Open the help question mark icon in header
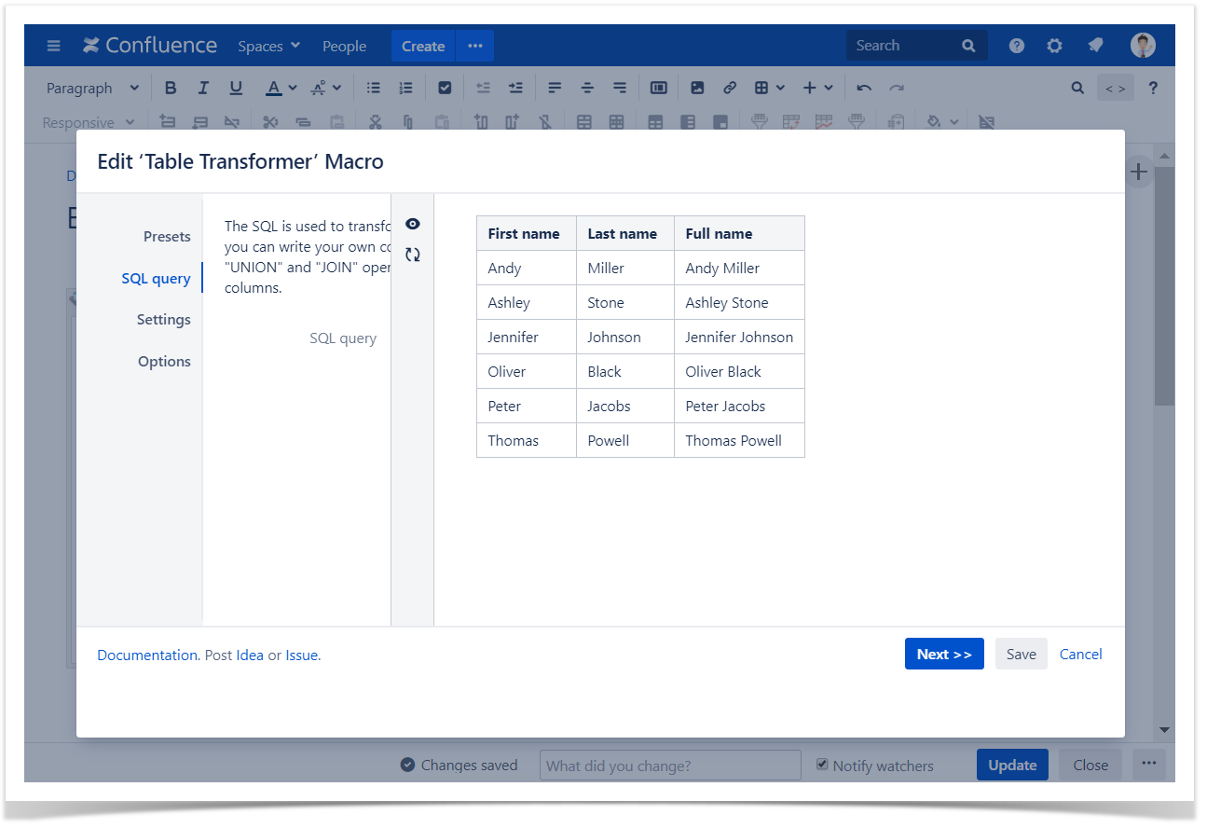Image resolution: width=1207 pixels, height=828 pixels. click(1017, 46)
